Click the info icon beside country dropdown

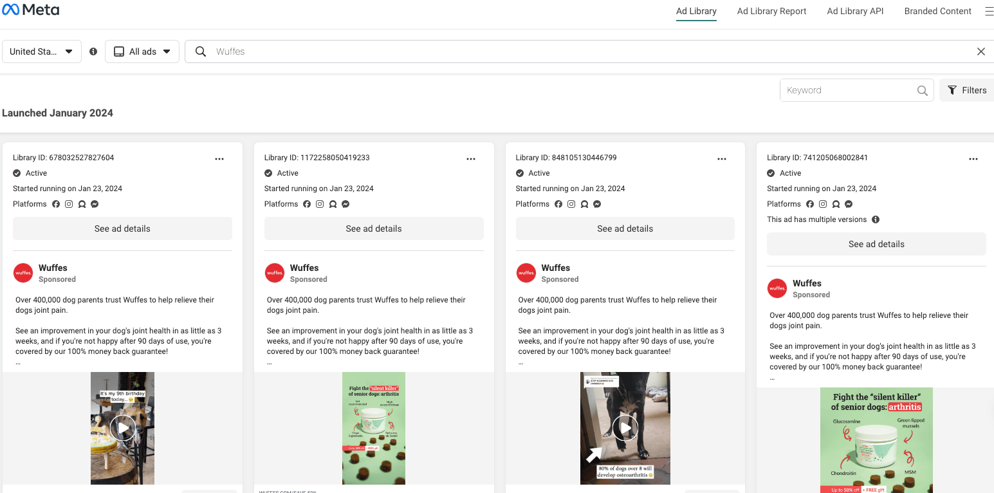pyautogui.click(x=93, y=51)
